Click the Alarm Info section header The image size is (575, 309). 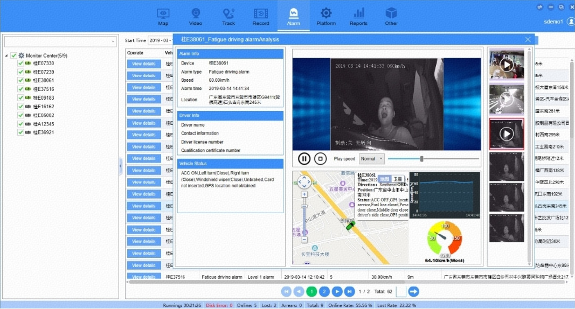[230, 53]
